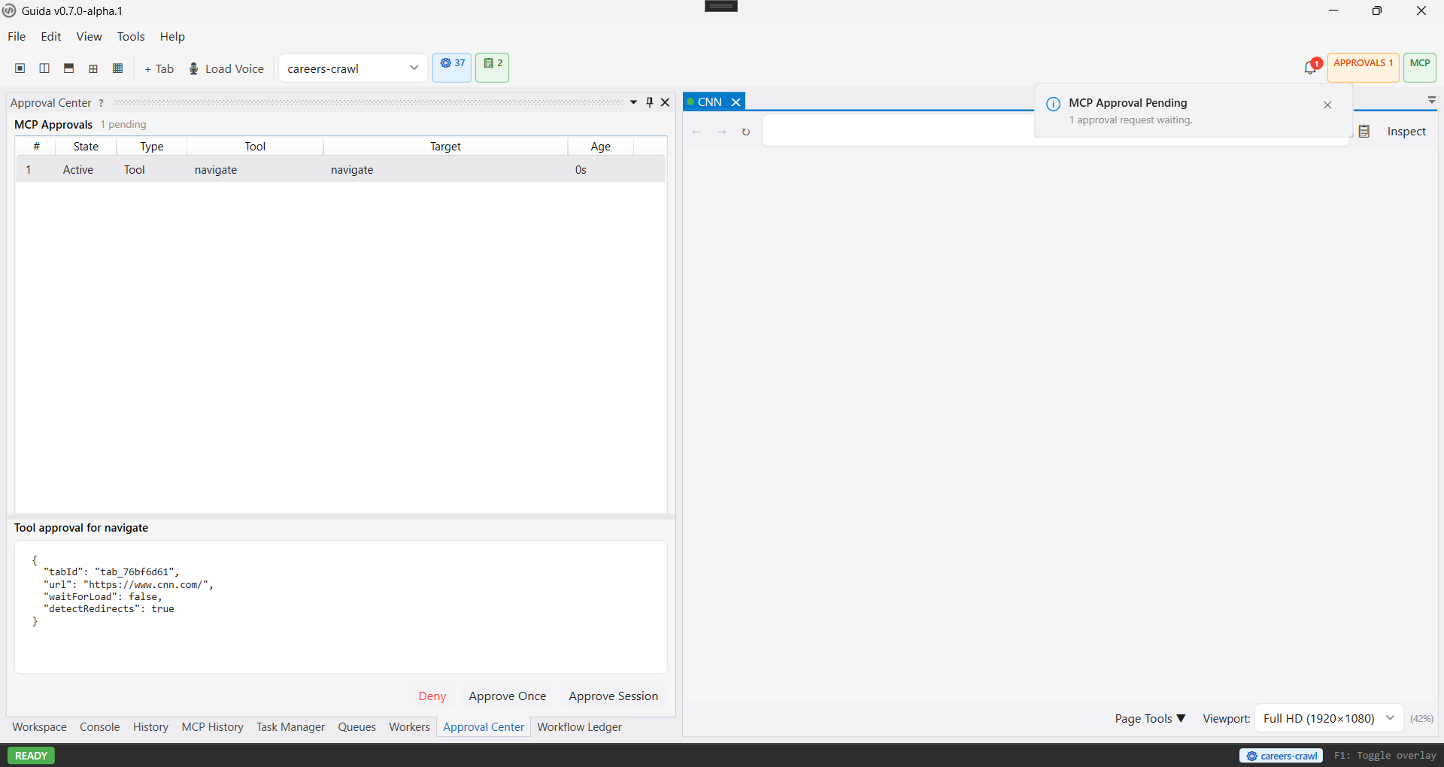Open the Approval Center panel options arrow
Screen dimensions: 1444x767
pyautogui.click(x=633, y=102)
